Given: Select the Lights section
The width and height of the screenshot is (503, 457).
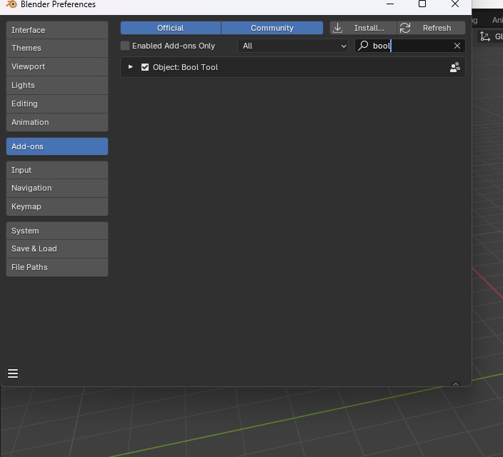Looking at the screenshot, I should [x=57, y=85].
